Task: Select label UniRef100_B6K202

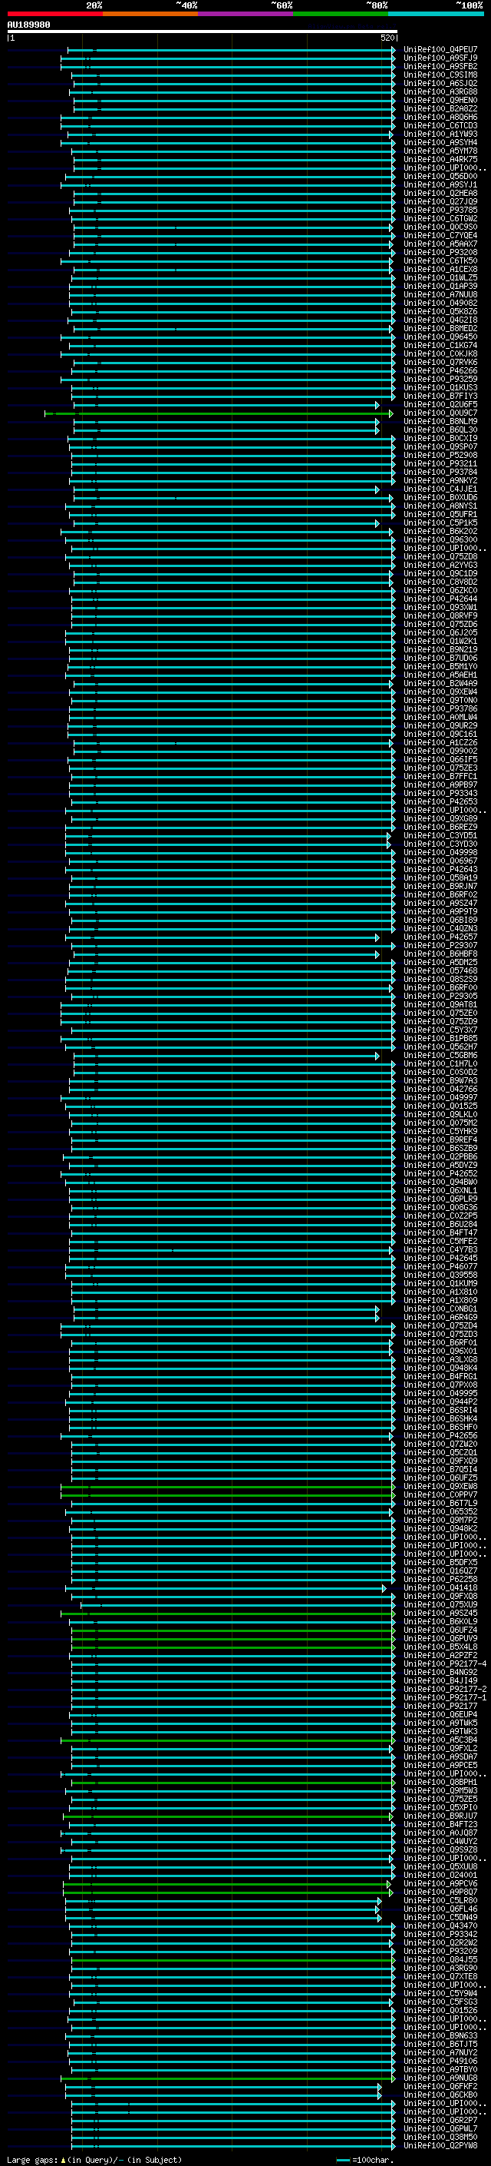Action: click(440, 532)
